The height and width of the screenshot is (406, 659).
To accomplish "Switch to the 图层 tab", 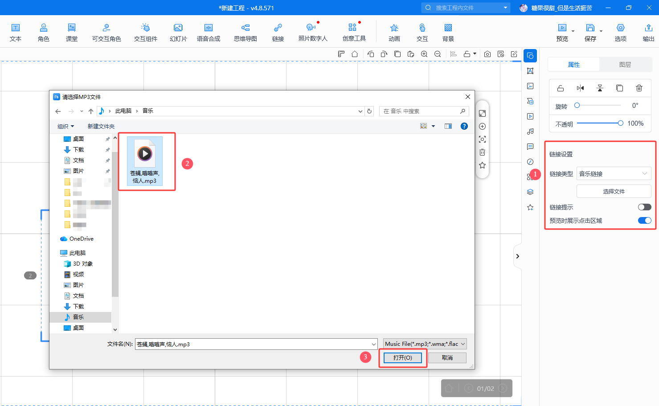I will 625,65.
